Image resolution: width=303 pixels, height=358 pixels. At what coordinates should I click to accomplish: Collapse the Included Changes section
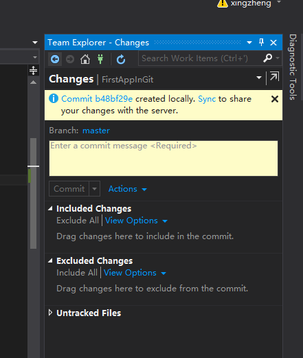click(x=50, y=208)
